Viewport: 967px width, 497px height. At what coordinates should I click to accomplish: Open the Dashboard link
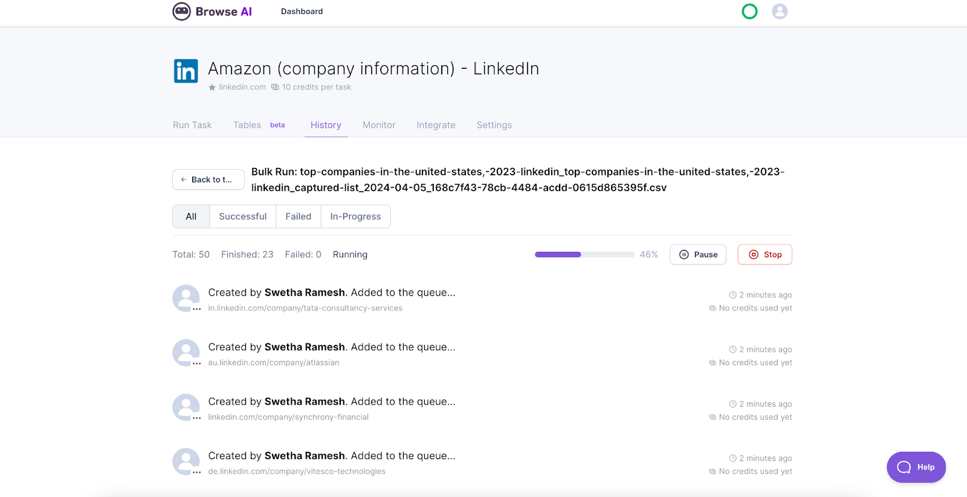pyautogui.click(x=302, y=11)
